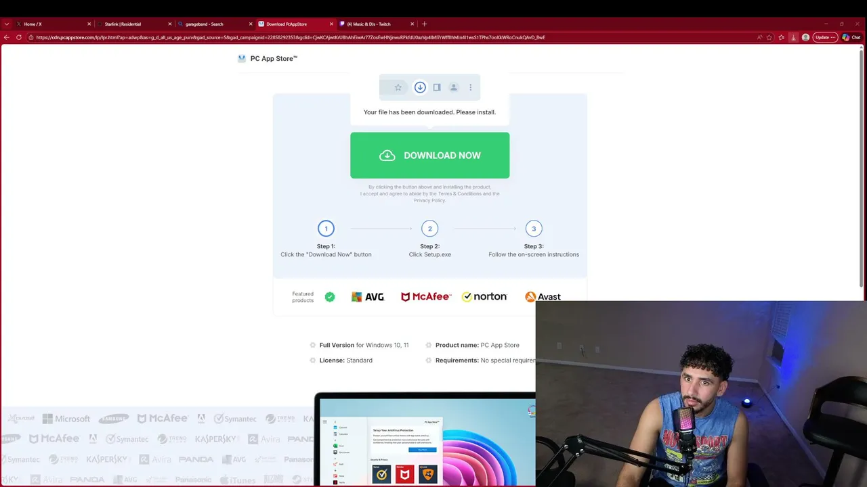The image size is (867, 487).
Task: Click the PC App Store header title
Action: point(274,59)
